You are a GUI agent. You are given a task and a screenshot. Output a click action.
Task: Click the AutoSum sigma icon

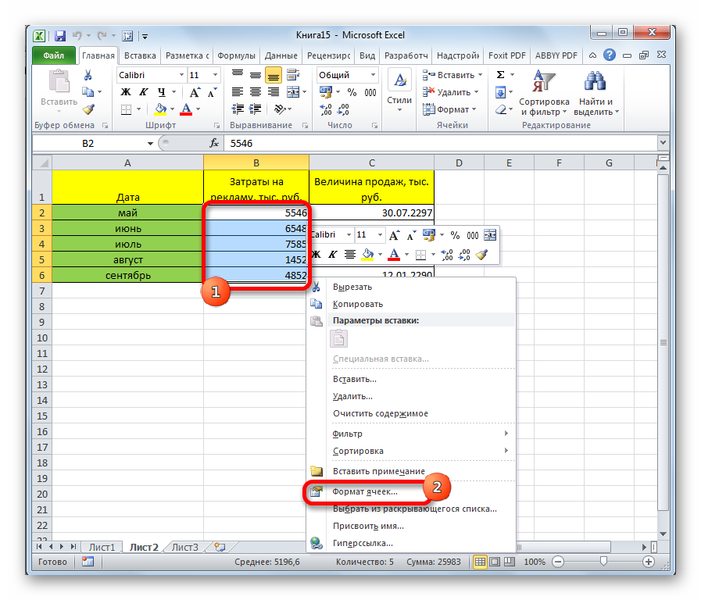(500, 75)
